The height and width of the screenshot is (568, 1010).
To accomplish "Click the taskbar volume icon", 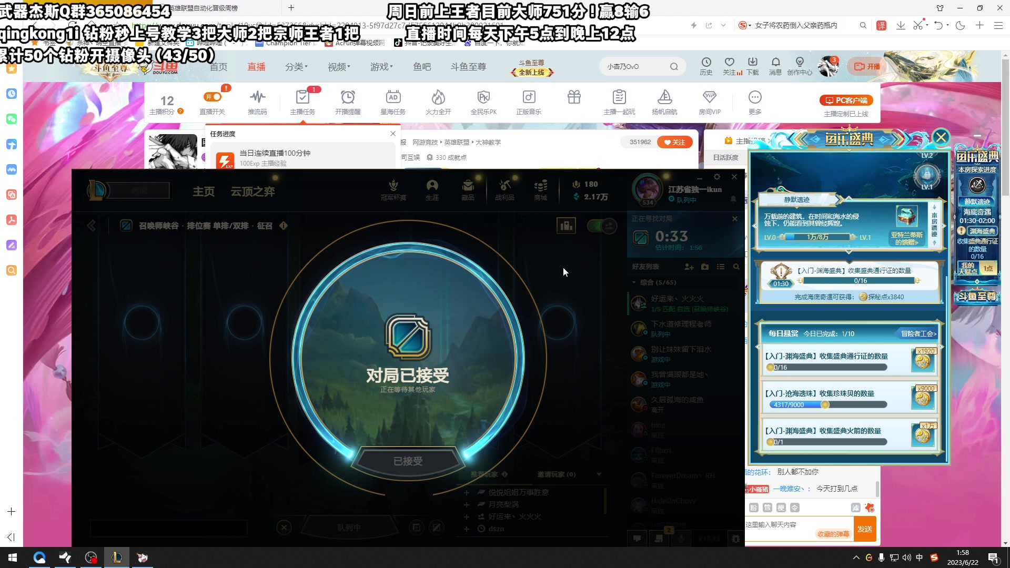I will coord(907,557).
